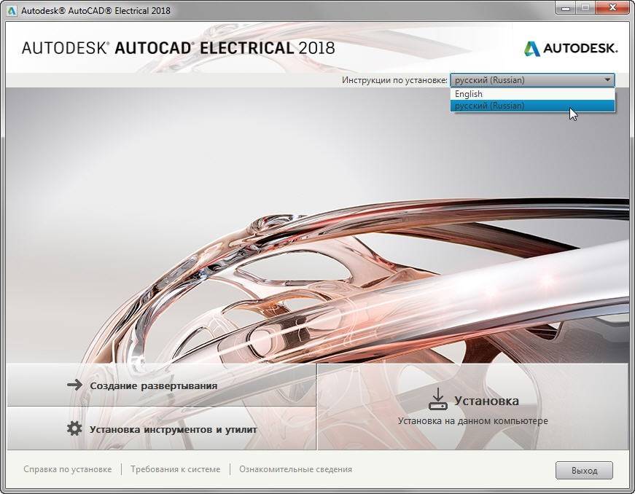Viewport: 635px width, 494px height.
Task: Click the Создание развертывания arrow icon
Action: coord(74,385)
